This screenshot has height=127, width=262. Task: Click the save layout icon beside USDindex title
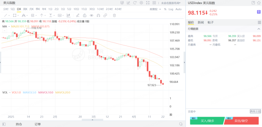pyautogui.click(x=253, y=3)
